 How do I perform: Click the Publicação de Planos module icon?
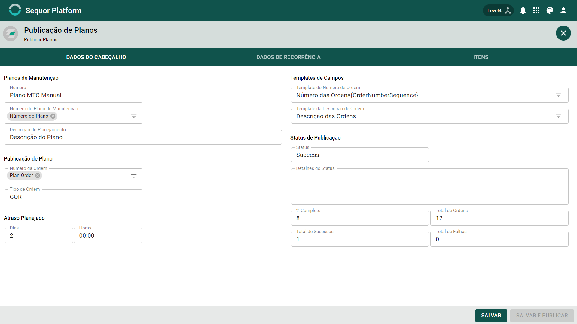[x=11, y=34]
